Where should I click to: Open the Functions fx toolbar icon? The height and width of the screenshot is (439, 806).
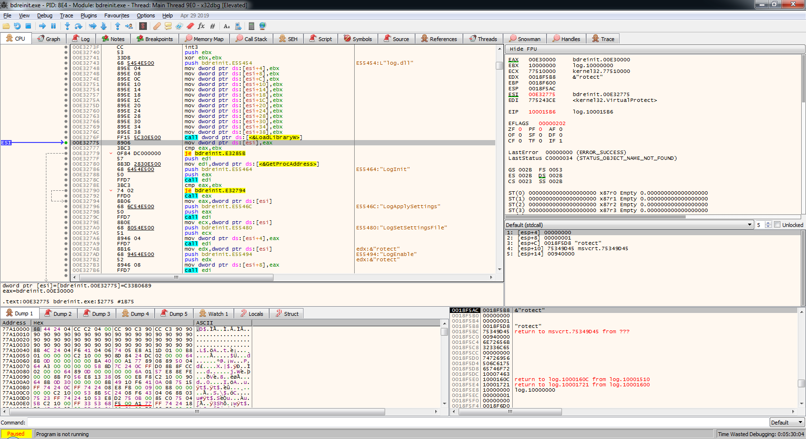(x=201, y=26)
